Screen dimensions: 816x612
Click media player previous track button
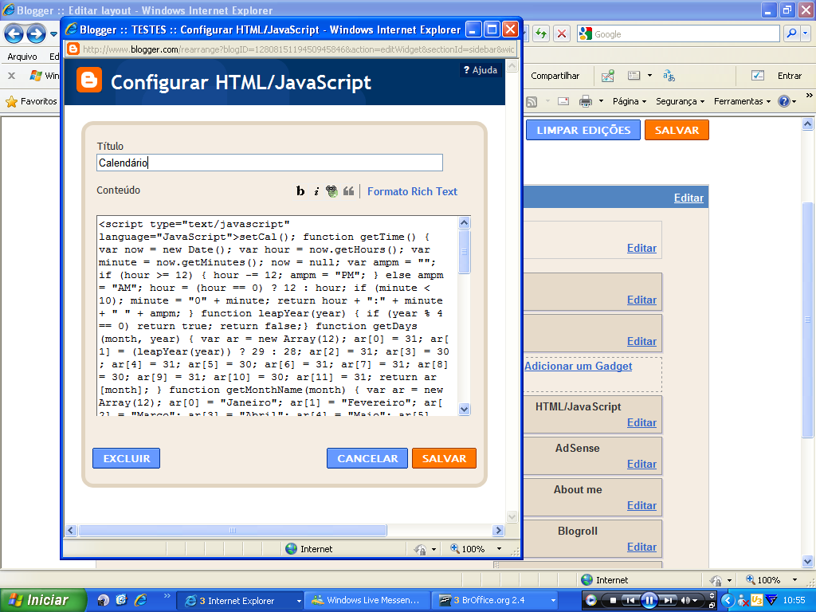[630, 601]
